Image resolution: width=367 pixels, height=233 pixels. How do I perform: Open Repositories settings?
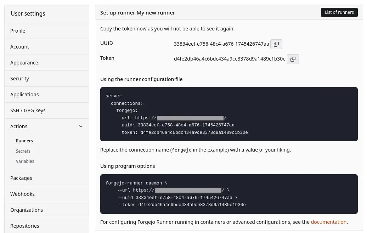coord(25,226)
